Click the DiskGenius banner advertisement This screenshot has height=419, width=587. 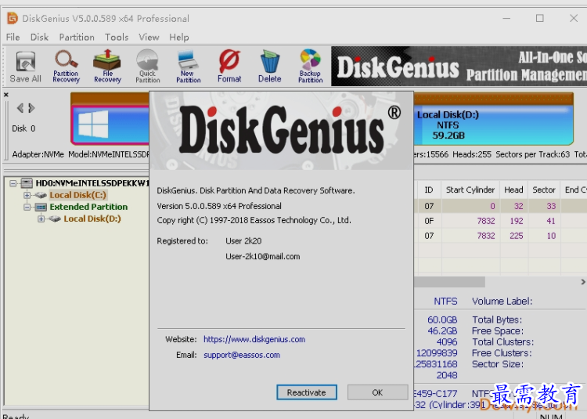[x=459, y=67]
